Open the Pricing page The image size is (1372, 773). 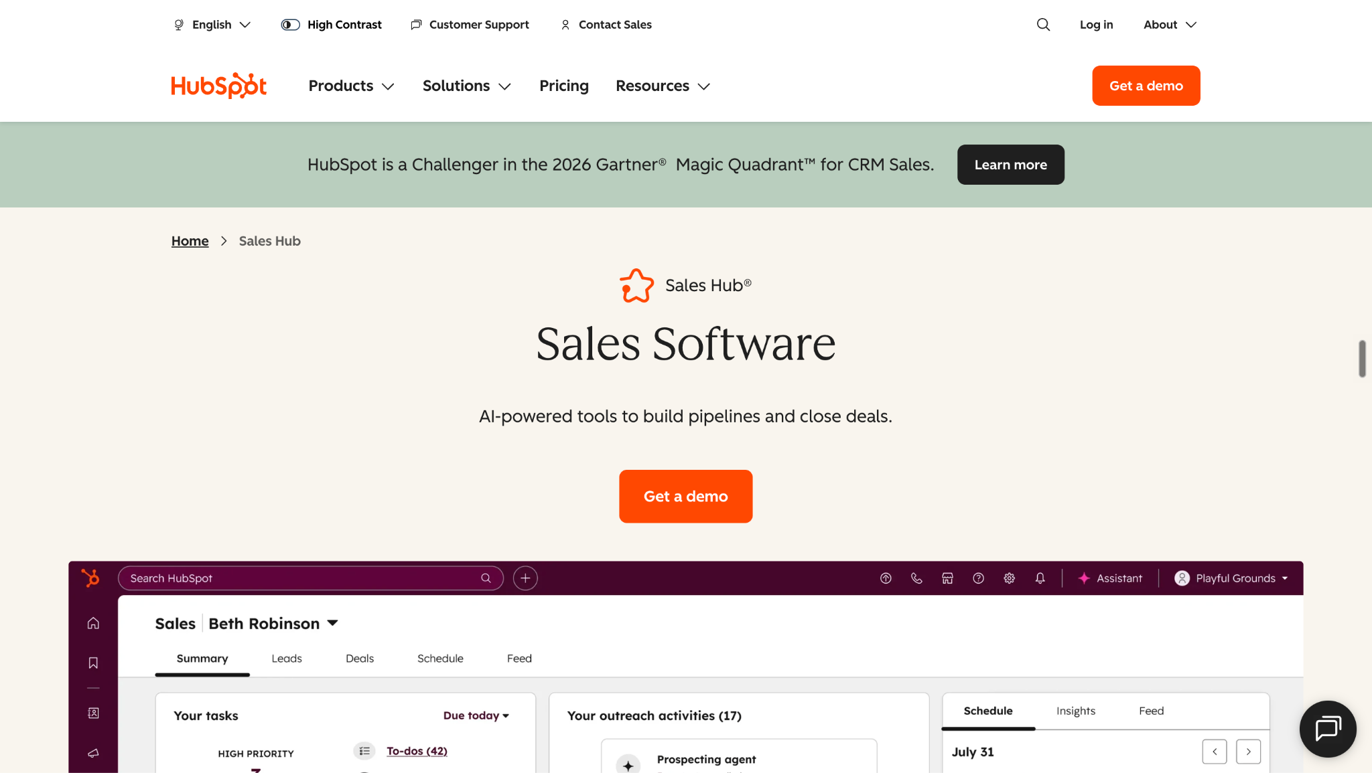564,86
